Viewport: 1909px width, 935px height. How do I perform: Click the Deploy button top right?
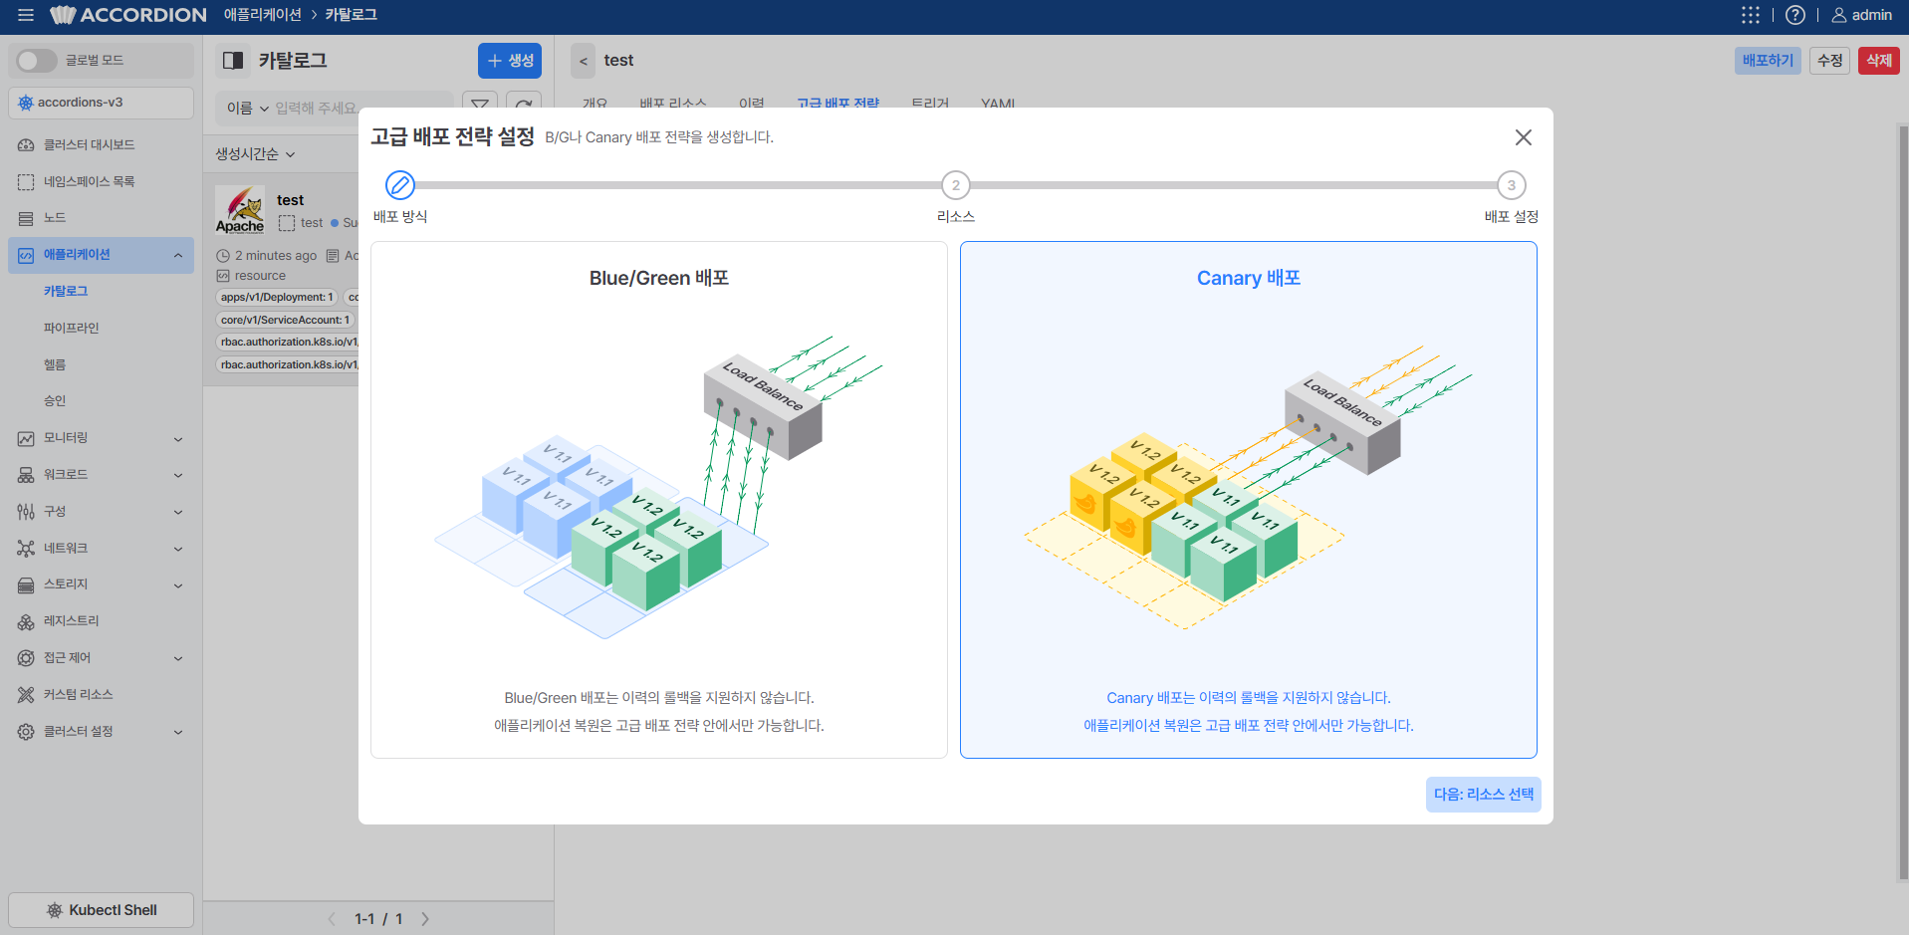(1768, 61)
